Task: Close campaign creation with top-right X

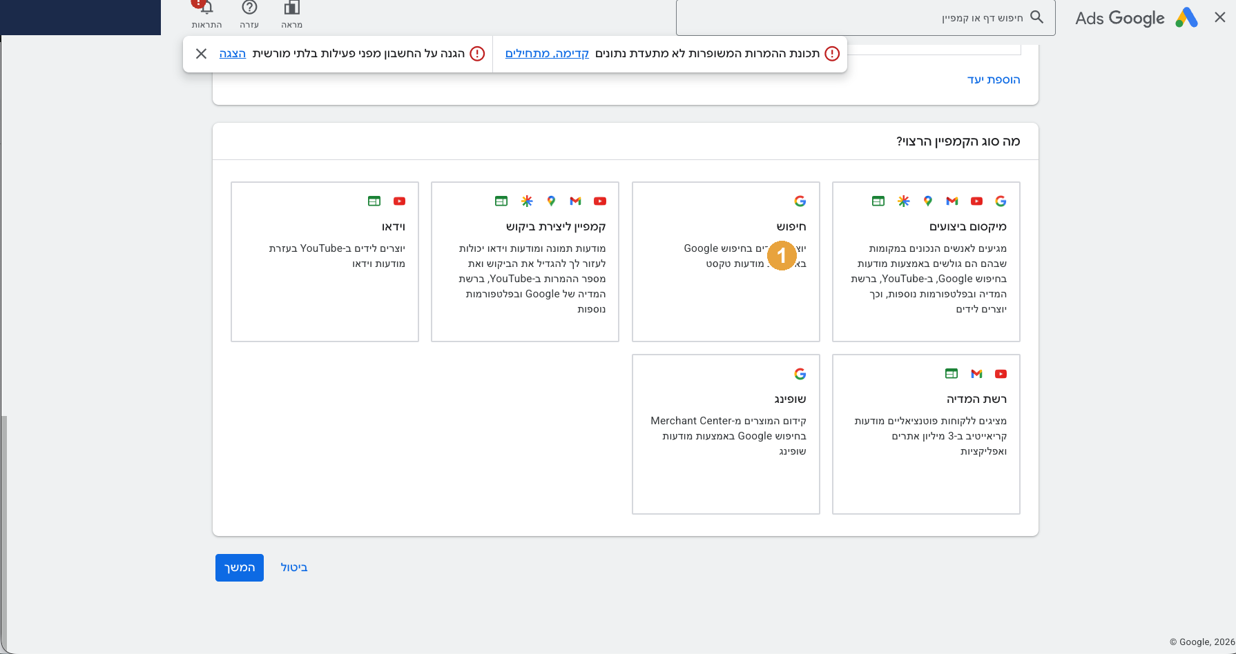Action: click(1220, 18)
